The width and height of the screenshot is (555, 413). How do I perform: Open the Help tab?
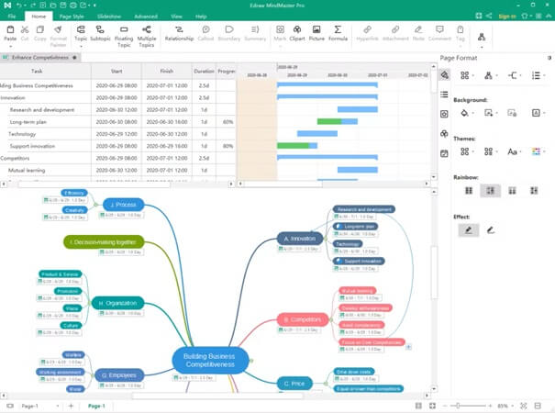point(201,17)
